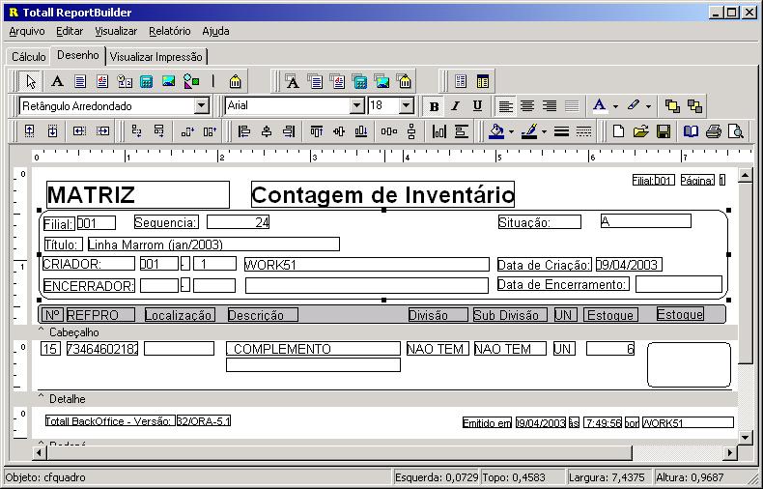The width and height of the screenshot is (763, 489).
Task: Toggle Italic formatting
Action: tap(455, 106)
